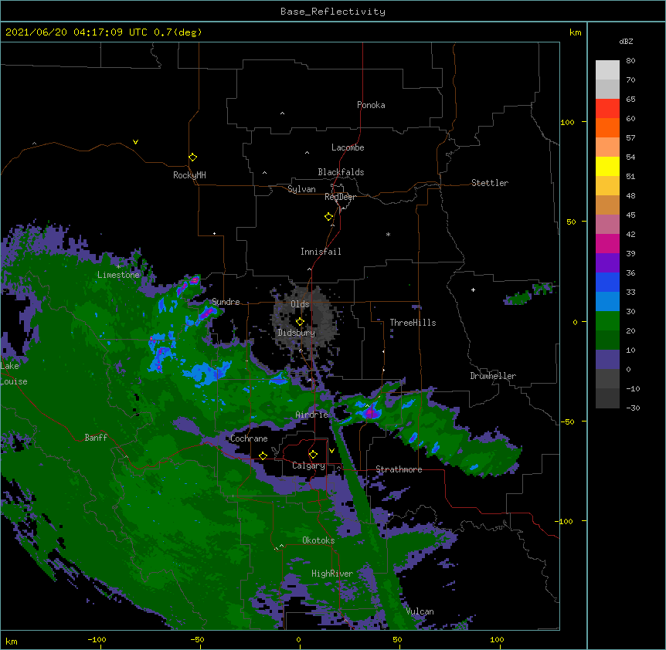
Task: Pick the red 60-65 dBZ legend swatch
Action: click(x=607, y=108)
